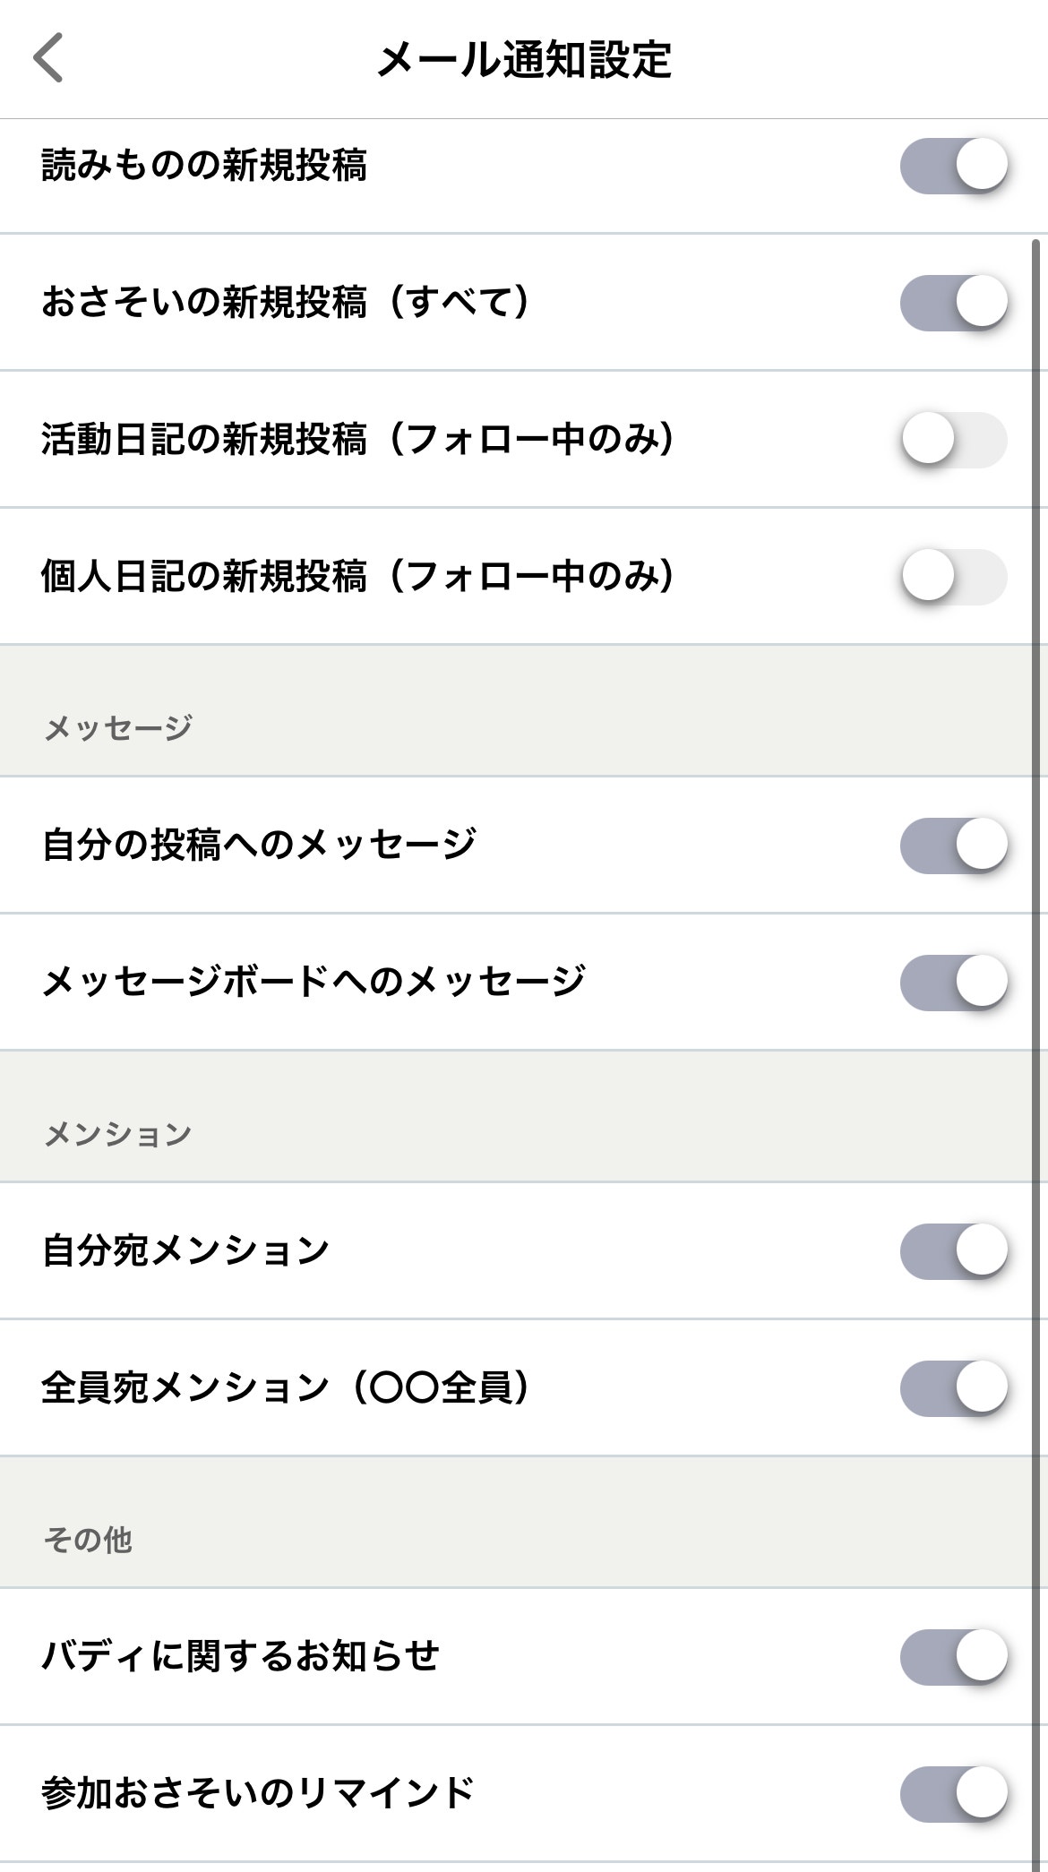The width and height of the screenshot is (1048, 1872).
Task: Disable 自分宛メンション email toggle
Action: [x=953, y=1250]
